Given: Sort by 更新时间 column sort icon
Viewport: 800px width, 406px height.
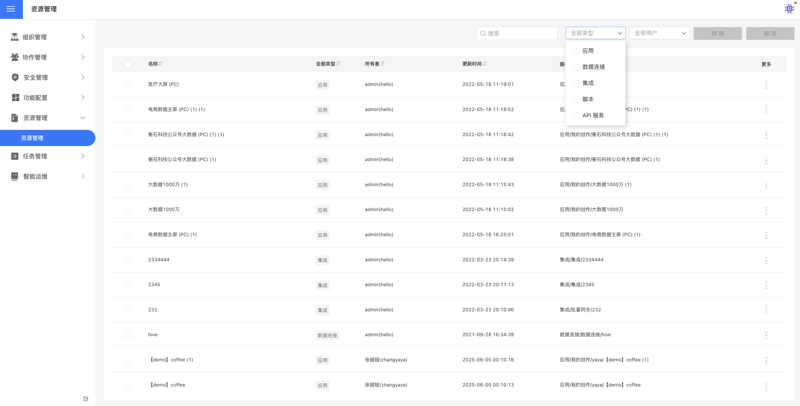Looking at the screenshot, I should click(x=485, y=64).
